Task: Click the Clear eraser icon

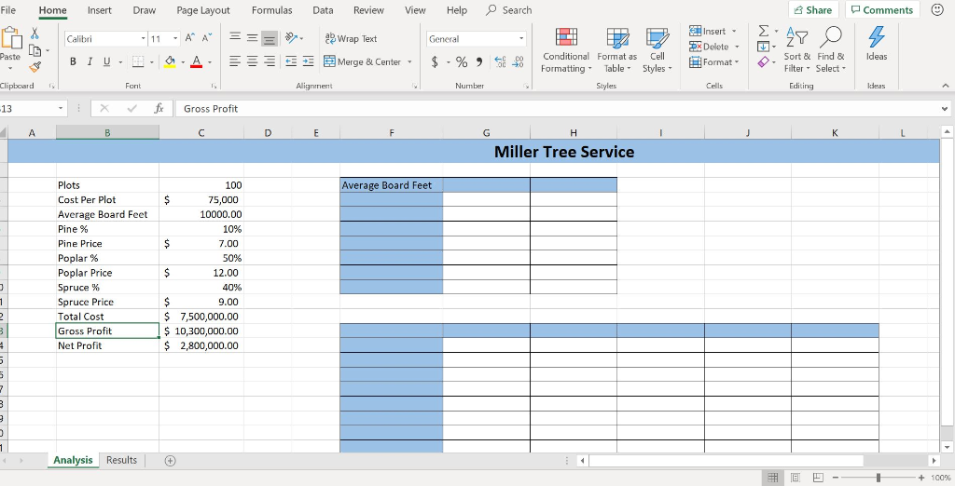Action: point(763,62)
